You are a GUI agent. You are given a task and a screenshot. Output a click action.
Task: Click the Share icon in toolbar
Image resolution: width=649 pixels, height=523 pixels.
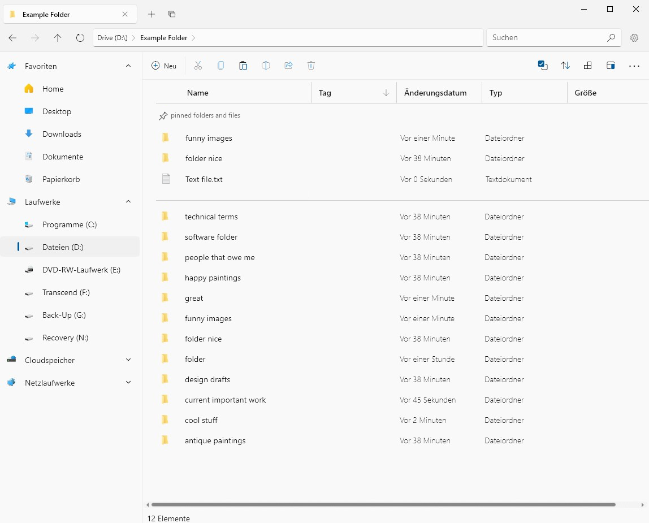(288, 66)
